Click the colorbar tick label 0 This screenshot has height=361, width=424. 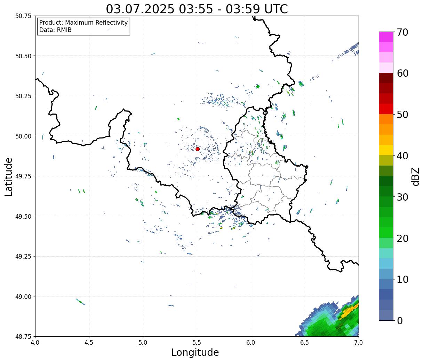[x=399, y=320]
